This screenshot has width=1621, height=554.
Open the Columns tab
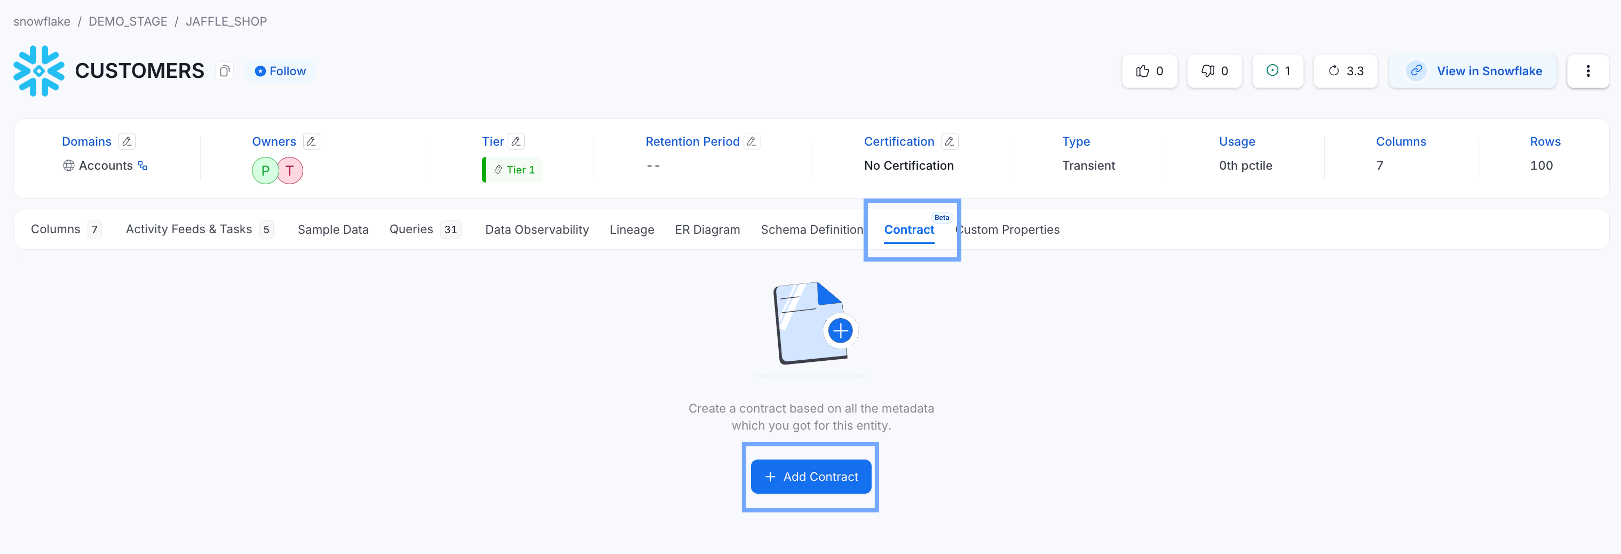66,230
